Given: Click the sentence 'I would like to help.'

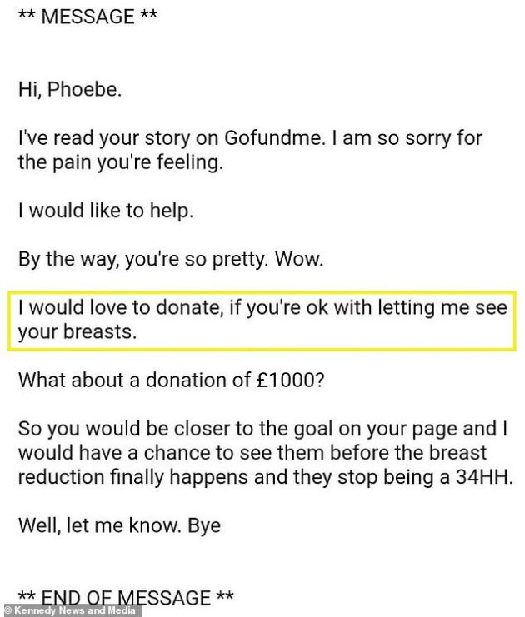Looking at the screenshot, I should point(106,211).
